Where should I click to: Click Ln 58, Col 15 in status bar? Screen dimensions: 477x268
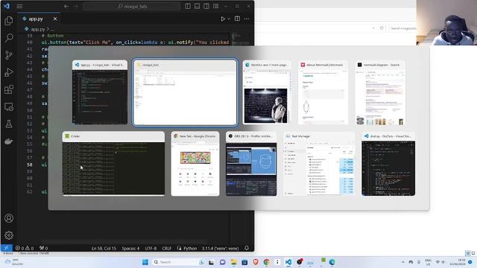(104, 248)
